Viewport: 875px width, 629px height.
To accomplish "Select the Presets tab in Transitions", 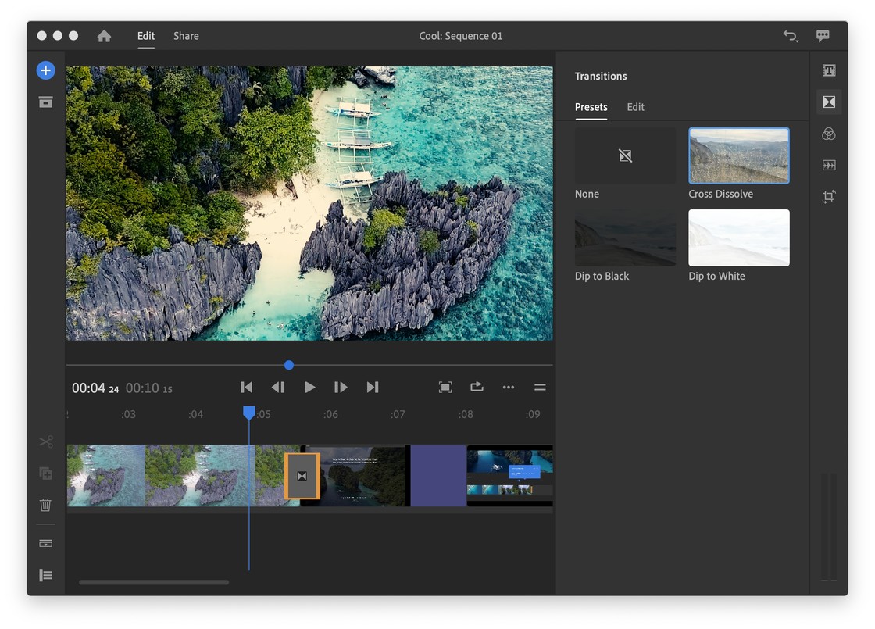I will click(x=591, y=106).
